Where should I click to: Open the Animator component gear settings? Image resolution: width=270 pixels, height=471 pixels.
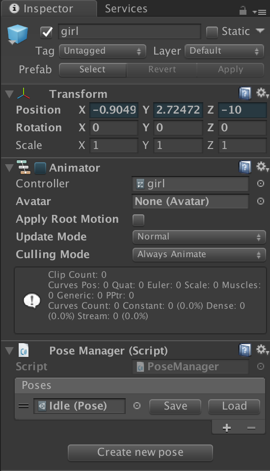coord(262,166)
